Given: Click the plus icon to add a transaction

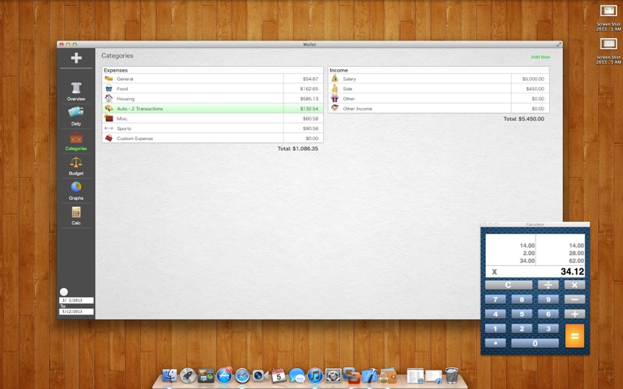Looking at the screenshot, I should (x=76, y=58).
